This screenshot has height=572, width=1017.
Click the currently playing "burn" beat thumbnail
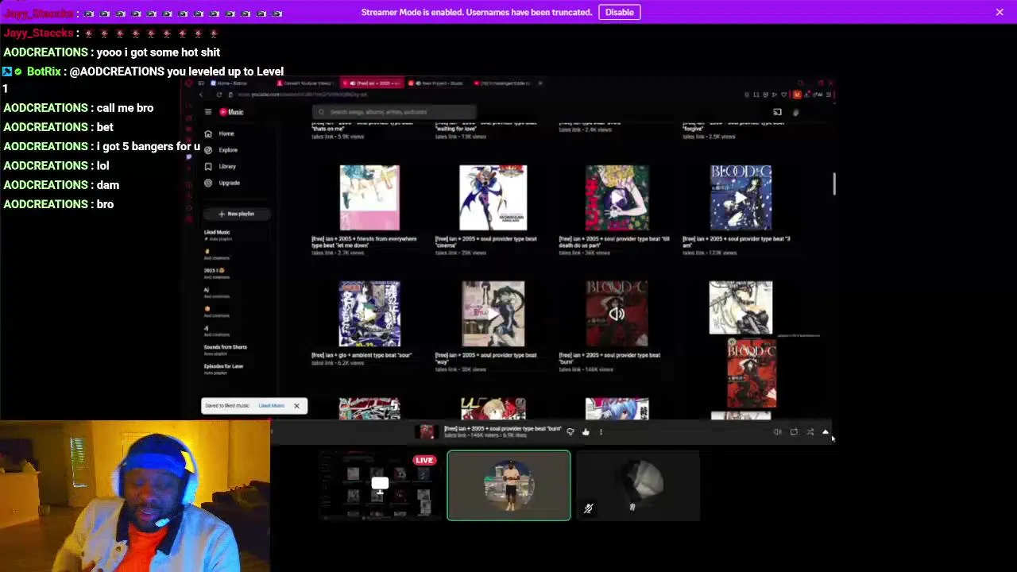(617, 314)
